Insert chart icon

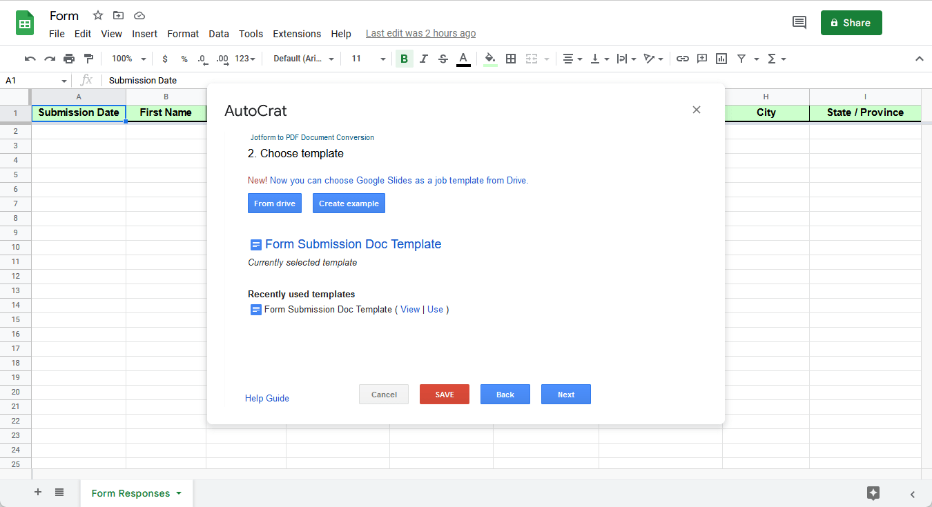(721, 59)
